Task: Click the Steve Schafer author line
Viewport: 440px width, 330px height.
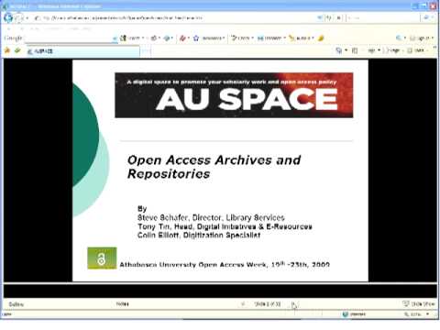Action: coord(211,217)
